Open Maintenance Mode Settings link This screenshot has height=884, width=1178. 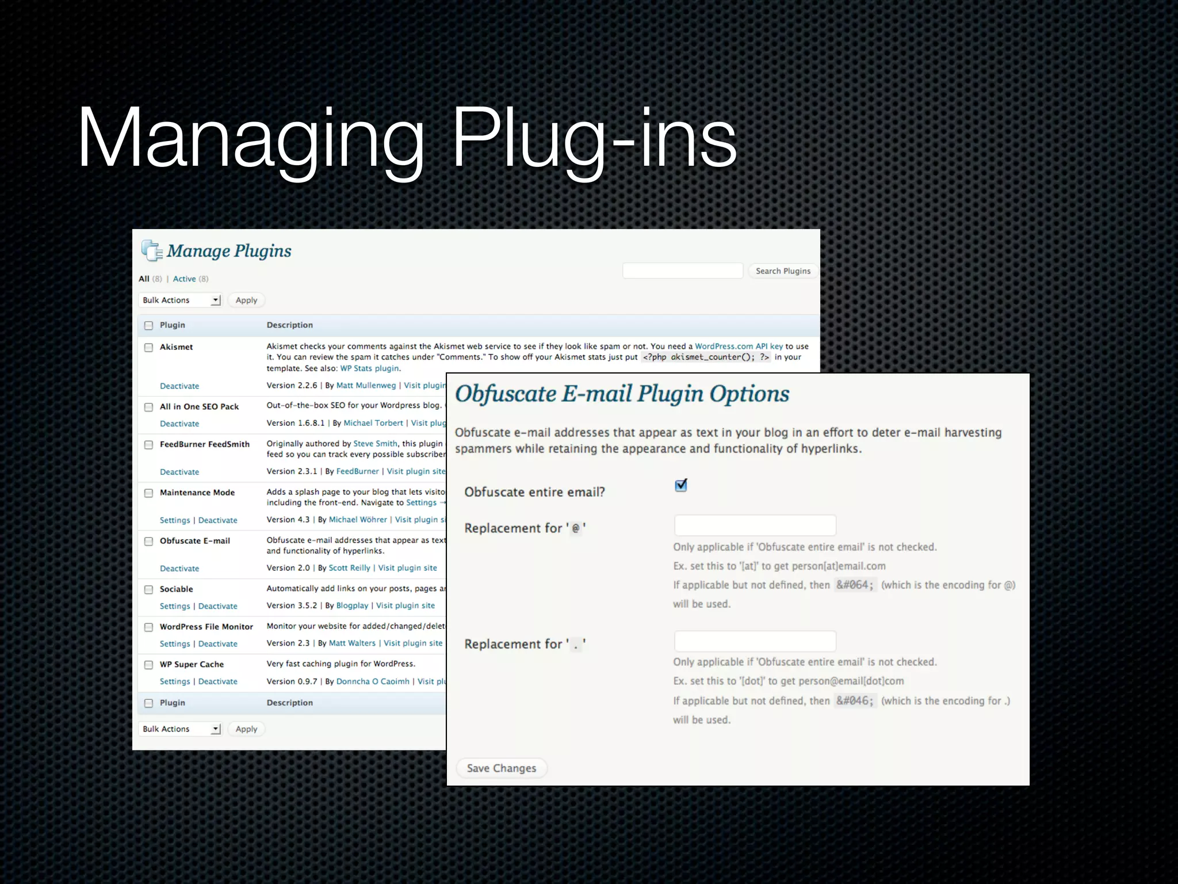click(x=175, y=520)
